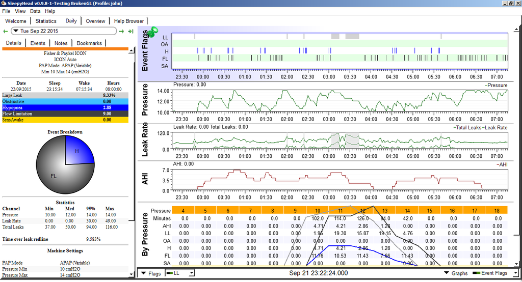Open the Help Browser tab
Viewport: 522px width, 282px height.
coord(129,21)
